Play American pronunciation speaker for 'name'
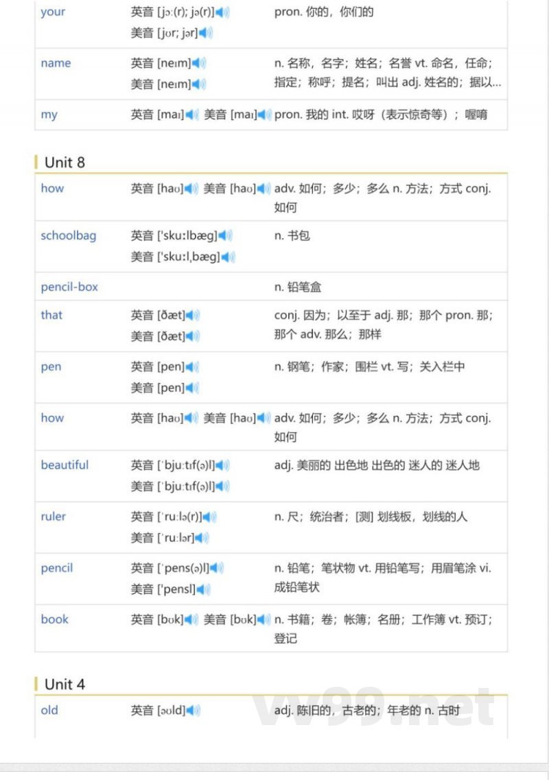 pos(198,84)
